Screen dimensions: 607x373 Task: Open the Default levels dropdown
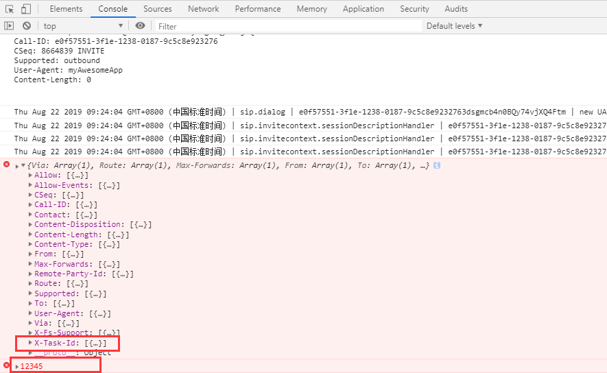(x=454, y=26)
